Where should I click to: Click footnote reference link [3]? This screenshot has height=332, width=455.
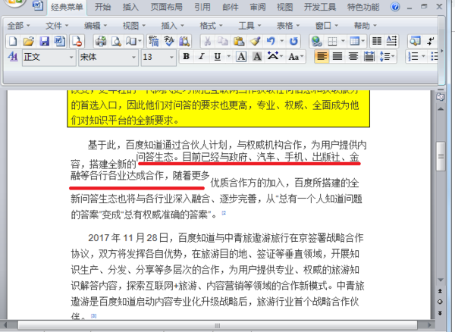93,316
